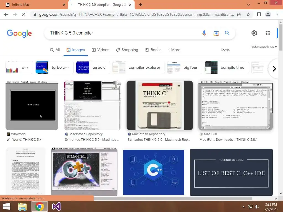Open the browser side panel
Screen dimensions: 283x212
click(259, 14)
